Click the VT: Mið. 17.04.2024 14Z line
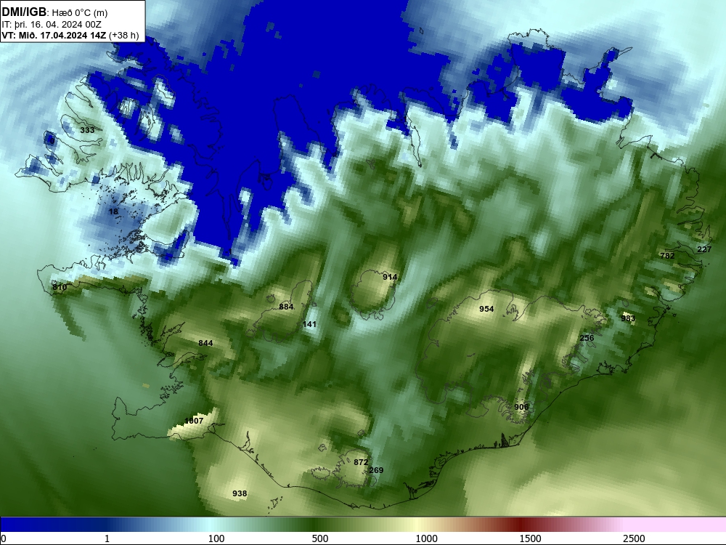The image size is (726, 545). pyautogui.click(x=54, y=35)
